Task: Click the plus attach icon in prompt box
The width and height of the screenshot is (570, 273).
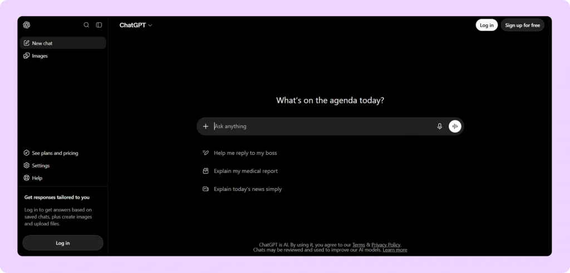Action: (205, 126)
